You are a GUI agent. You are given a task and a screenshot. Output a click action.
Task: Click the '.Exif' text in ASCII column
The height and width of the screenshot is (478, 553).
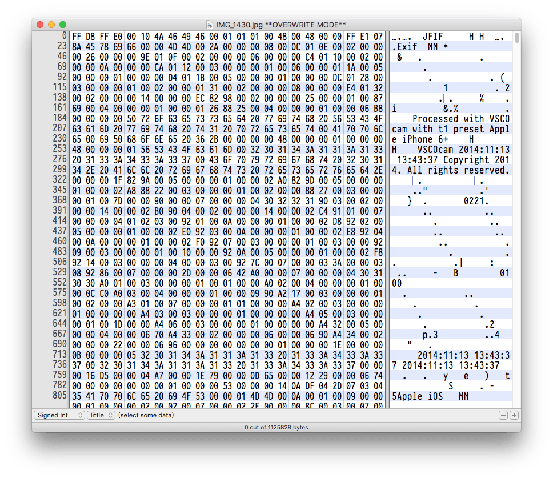[x=405, y=47]
